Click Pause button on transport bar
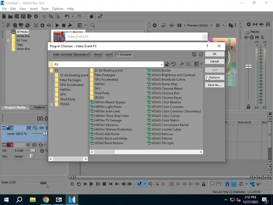This screenshot has width=273, height=205. click(98, 184)
